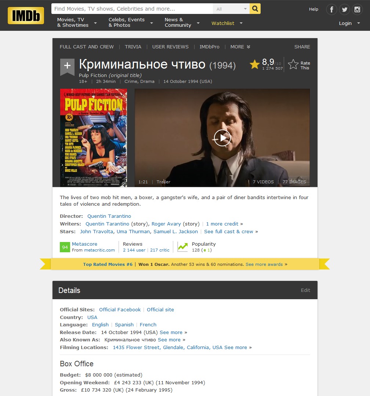Add the movie to Watchlist via ribbon icon
The height and width of the screenshot is (396, 370).
click(x=67, y=65)
